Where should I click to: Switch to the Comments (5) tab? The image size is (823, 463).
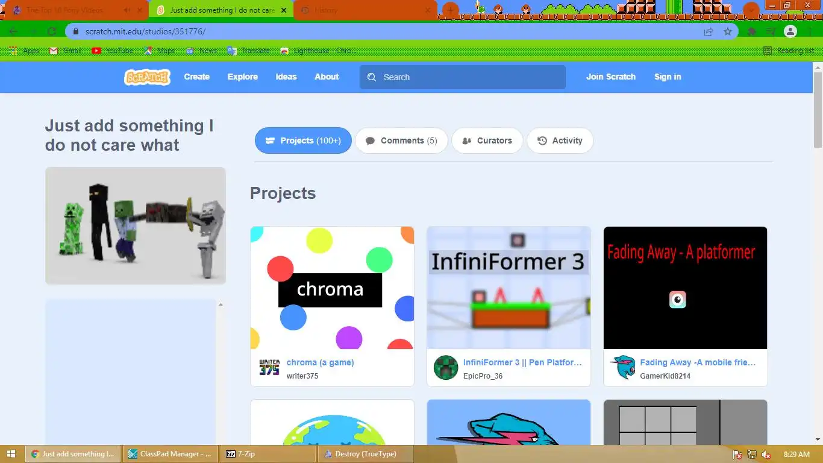click(x=401, y=140)
